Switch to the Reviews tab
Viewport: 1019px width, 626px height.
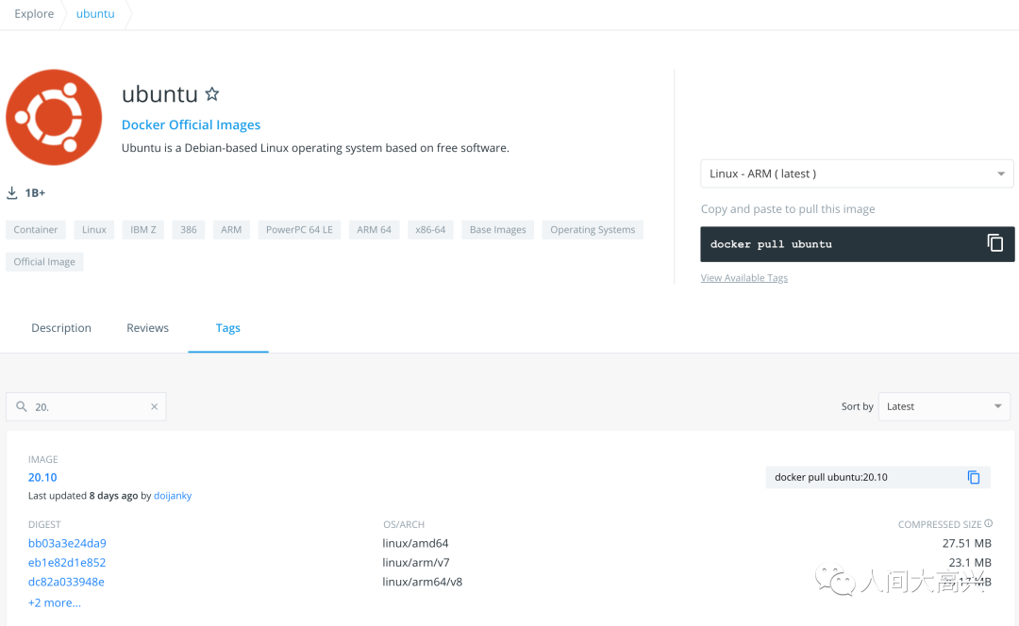coord(147,328)
